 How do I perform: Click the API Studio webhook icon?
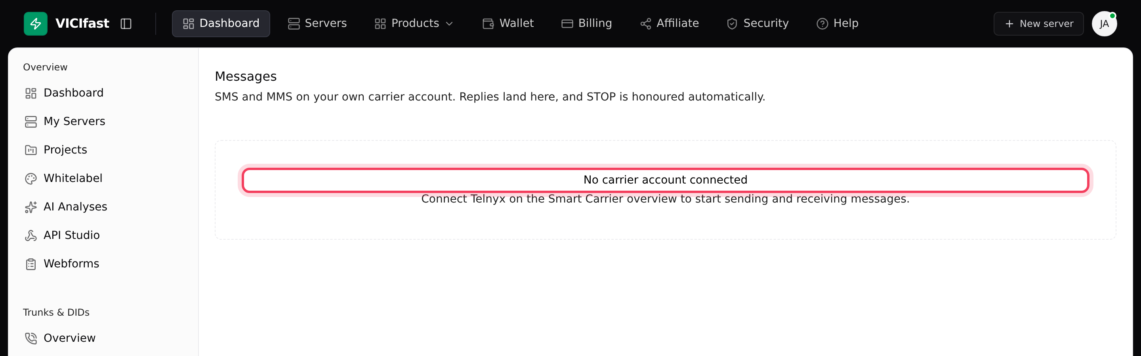31,235
